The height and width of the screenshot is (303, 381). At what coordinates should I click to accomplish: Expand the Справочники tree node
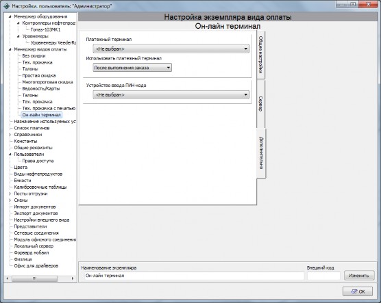10,135
